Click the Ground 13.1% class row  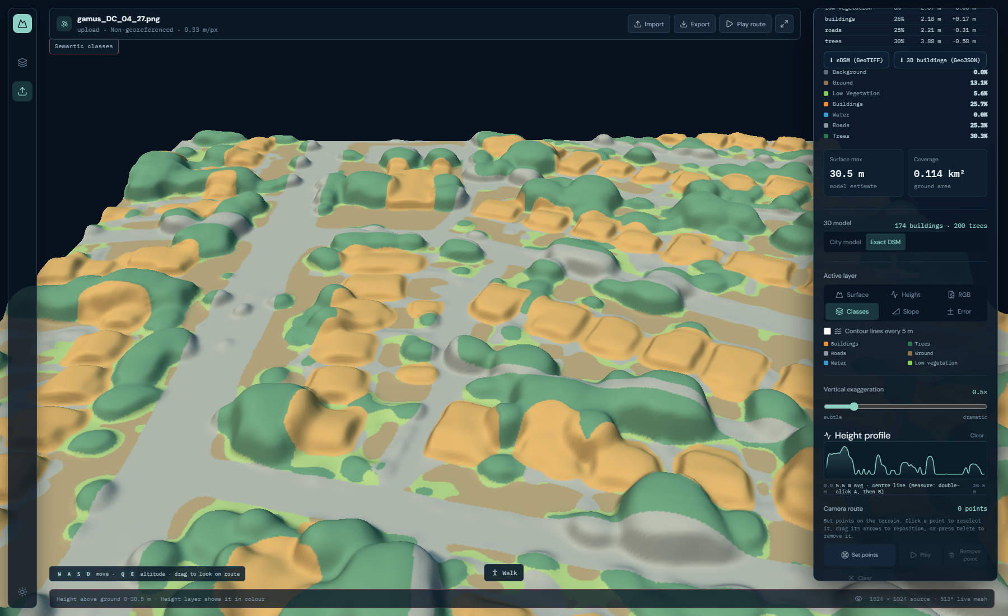click(x=905, y=83)
